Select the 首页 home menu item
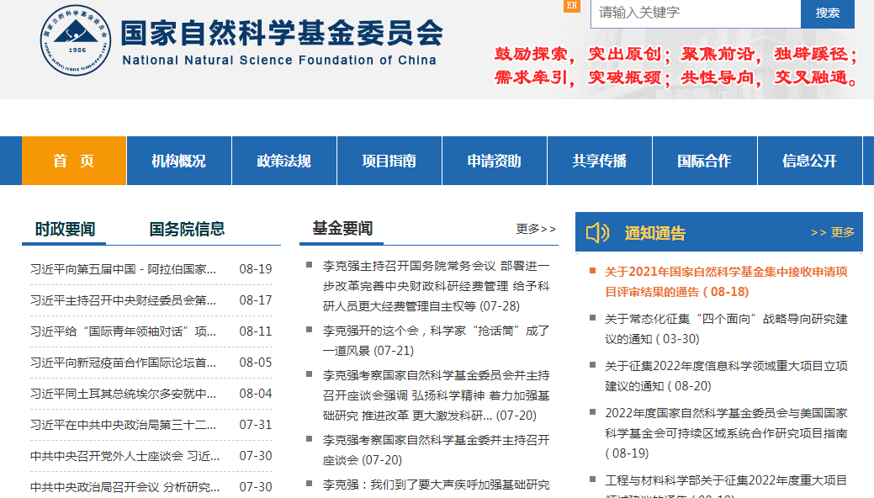Image resolution: width=874 pixels, height=498 pixels. [x=74, y=161]
